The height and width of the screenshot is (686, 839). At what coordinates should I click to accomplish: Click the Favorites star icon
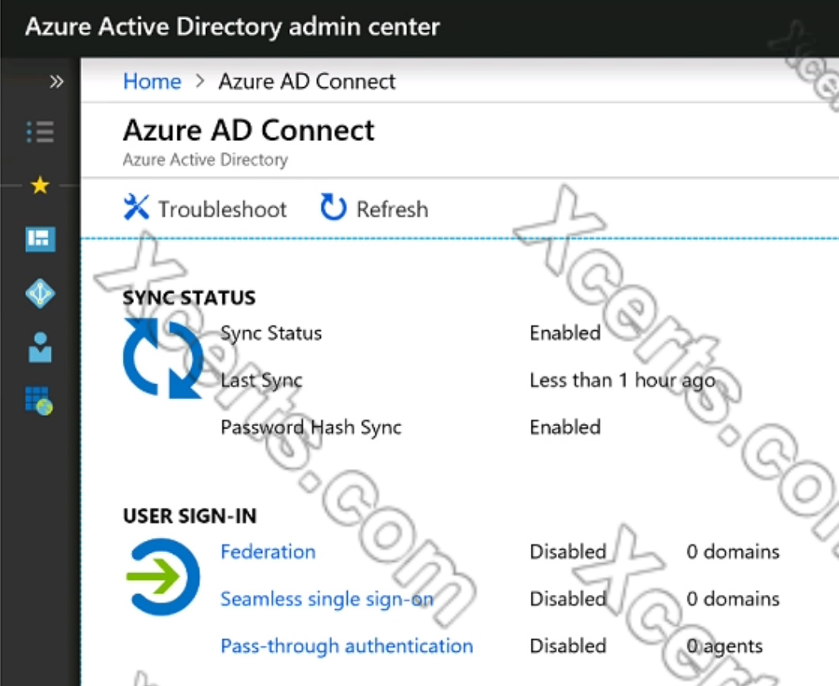40,185
